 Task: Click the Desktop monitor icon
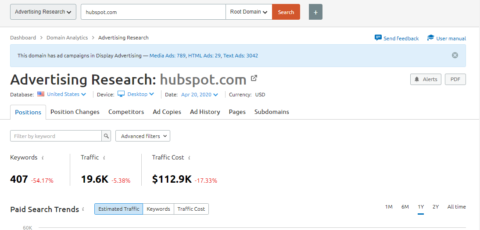point(121,94)
